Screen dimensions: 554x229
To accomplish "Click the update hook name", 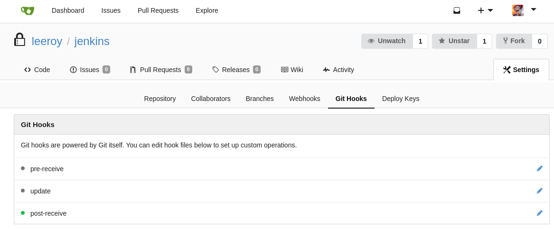I will point(41,191).
